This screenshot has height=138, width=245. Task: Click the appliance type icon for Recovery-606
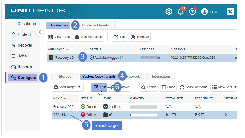coord(105,106)
